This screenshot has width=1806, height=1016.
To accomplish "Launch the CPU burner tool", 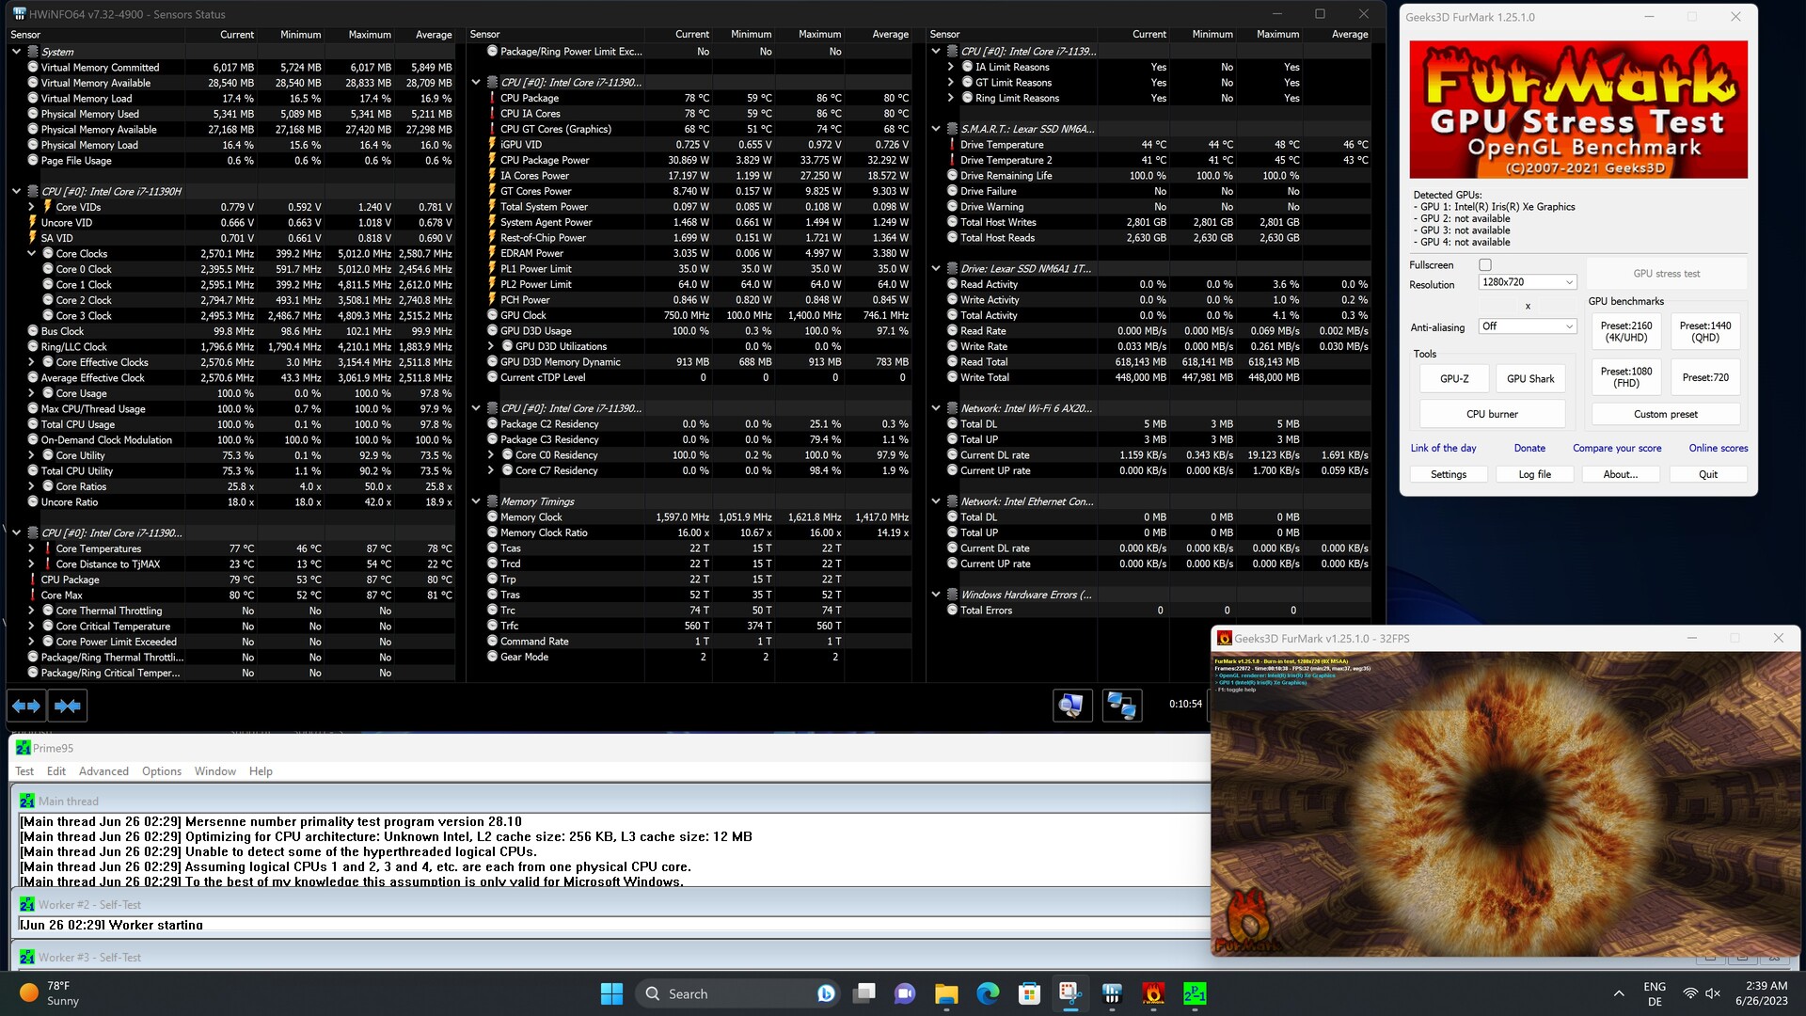I will tap(1492, 414).
